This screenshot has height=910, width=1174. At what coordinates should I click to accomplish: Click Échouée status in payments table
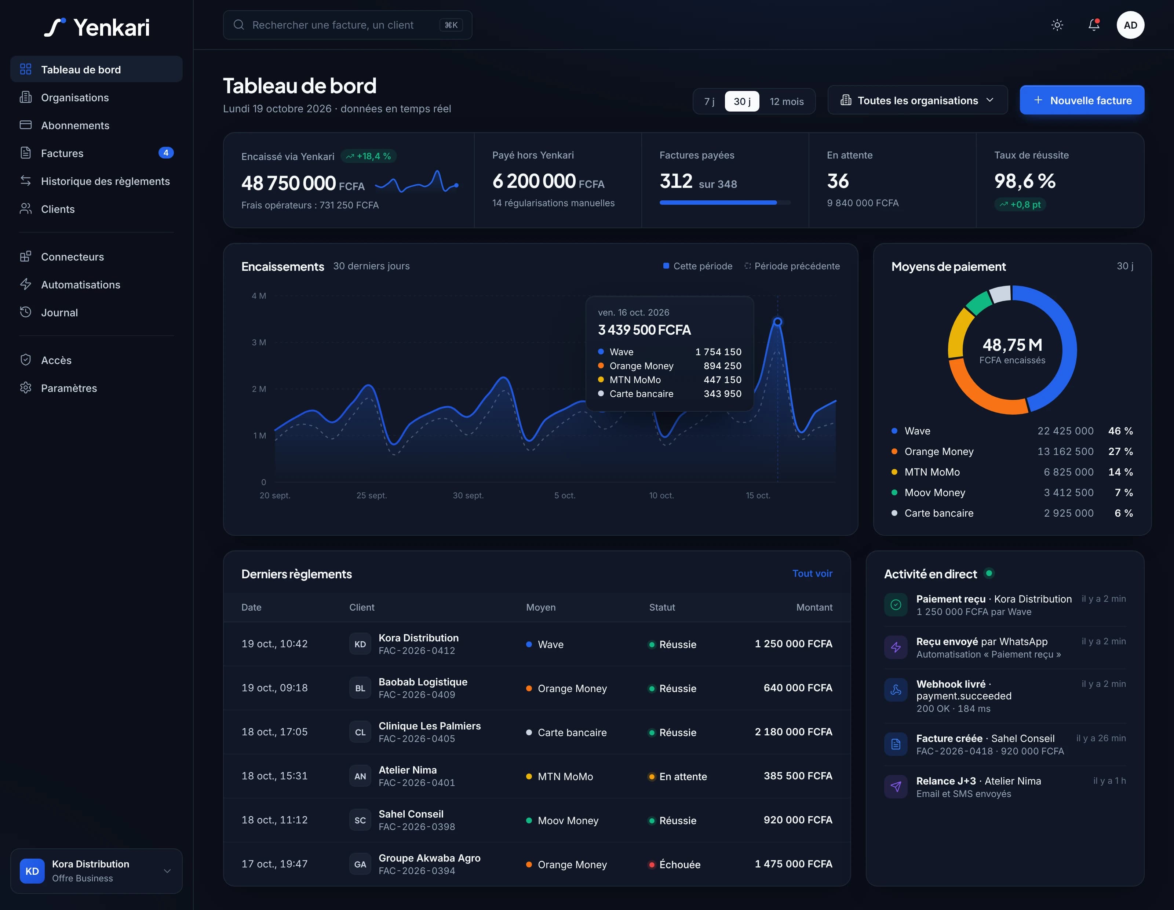(674, 865)
